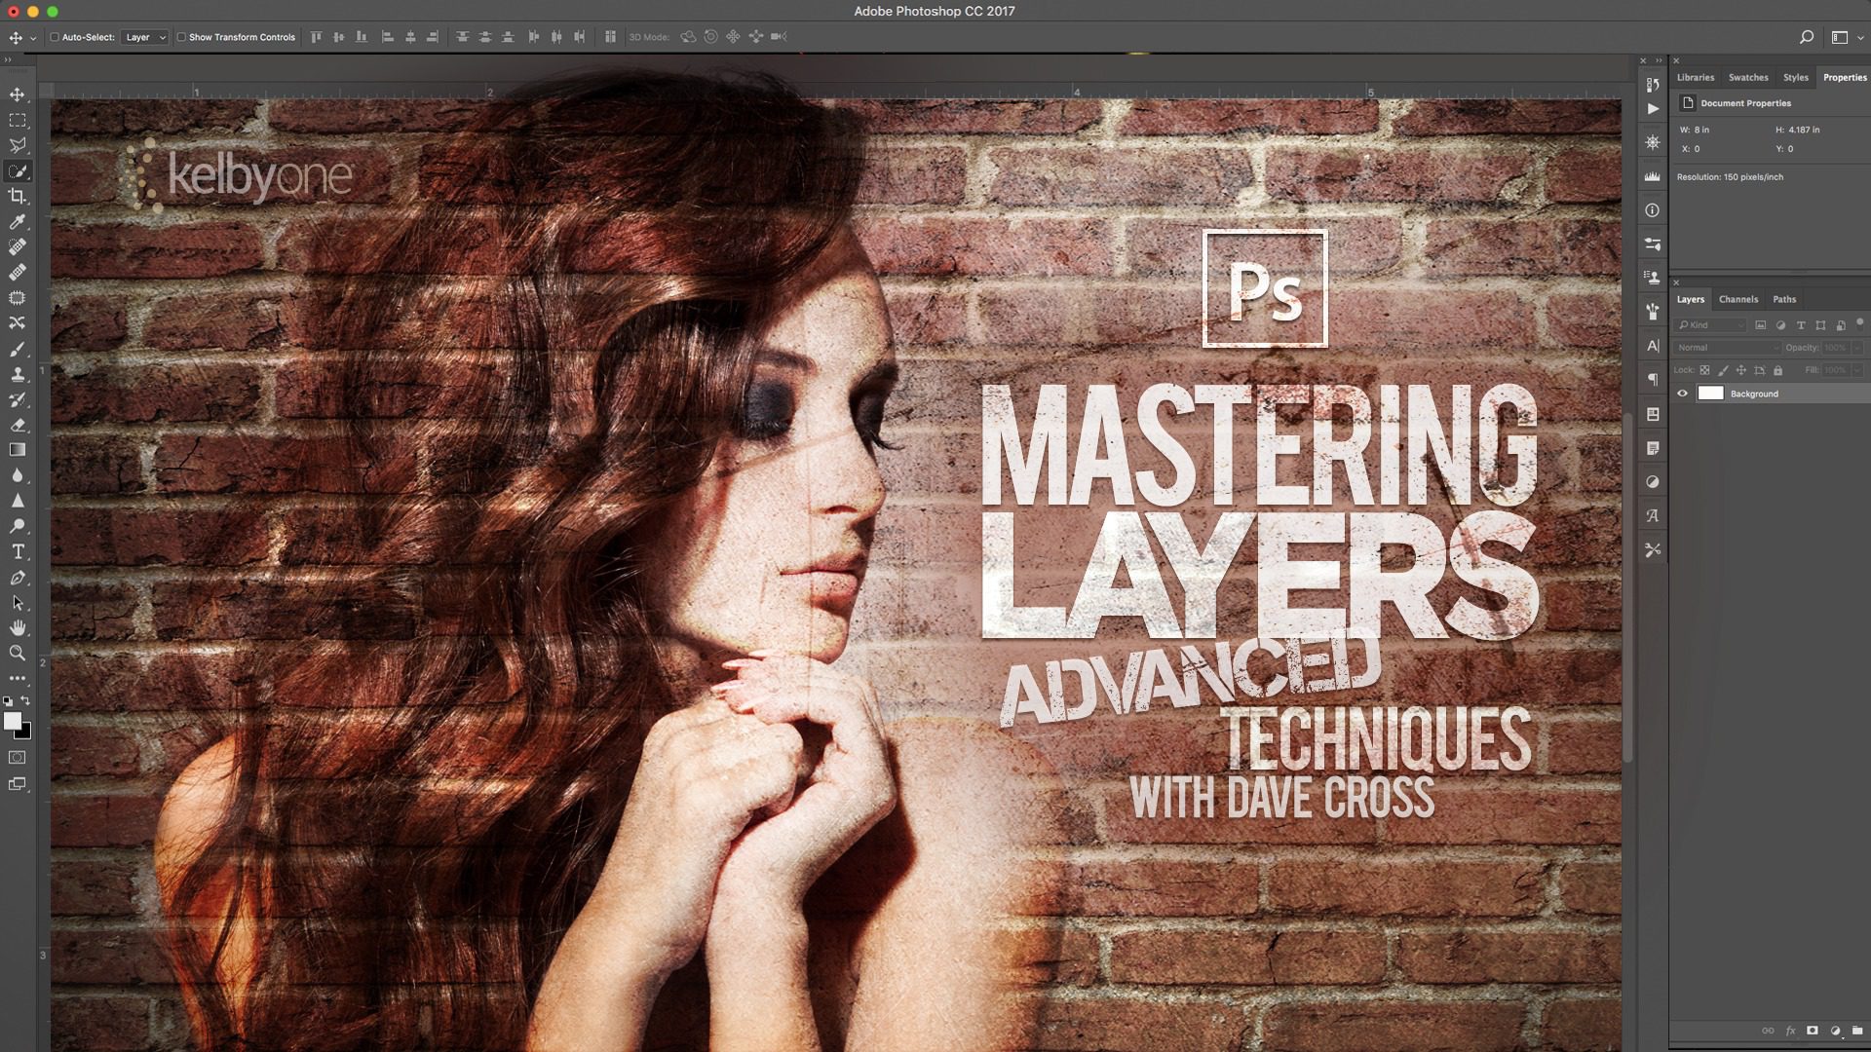Select the Dodge tool
This screenshot has height=1052, width=1871.
pyautogui.click(x=18, y=526)
